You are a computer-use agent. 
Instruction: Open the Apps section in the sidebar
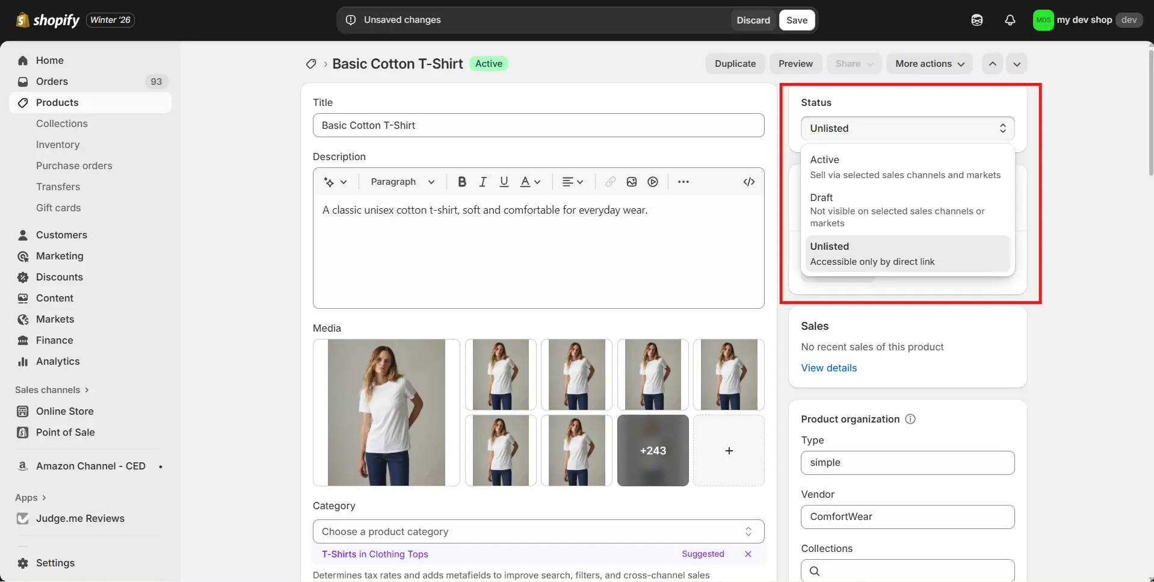31,498
